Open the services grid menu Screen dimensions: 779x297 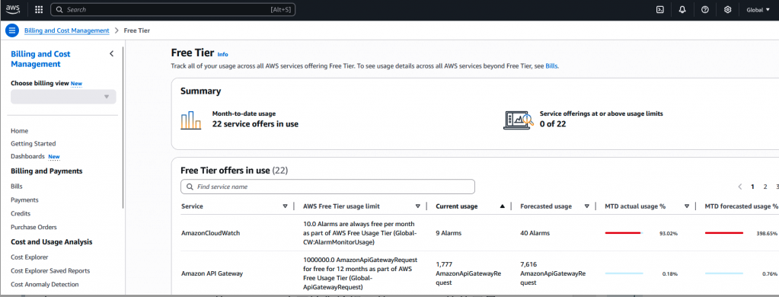[39, 9]
